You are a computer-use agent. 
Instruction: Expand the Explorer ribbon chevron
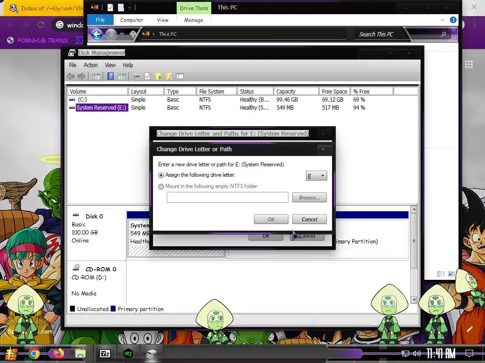443,20
